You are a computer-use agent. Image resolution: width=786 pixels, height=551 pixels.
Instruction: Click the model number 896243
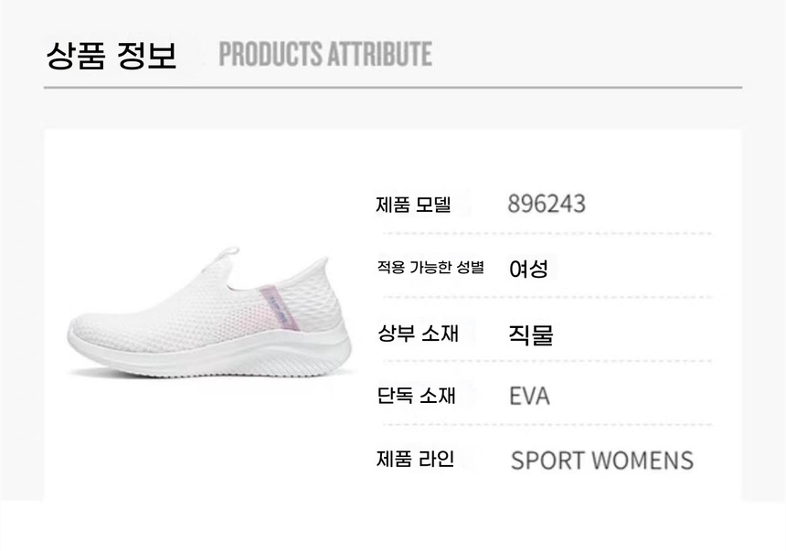547,204
